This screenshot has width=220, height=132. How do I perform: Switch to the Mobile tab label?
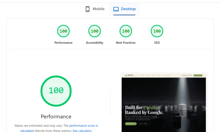pyautogui.click(x=98, y=9)
